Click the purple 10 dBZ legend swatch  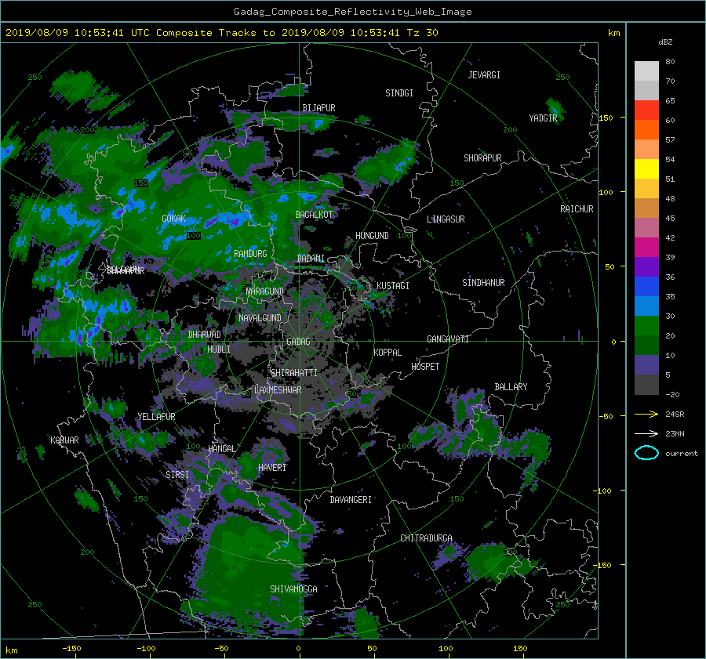(x=646, y=364)
